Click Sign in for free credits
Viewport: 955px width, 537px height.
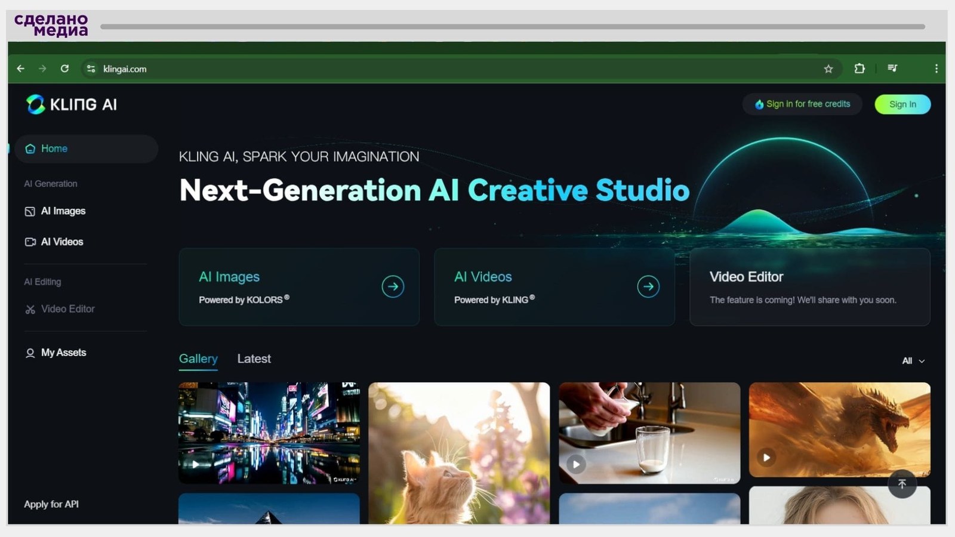tap(802, 104)
